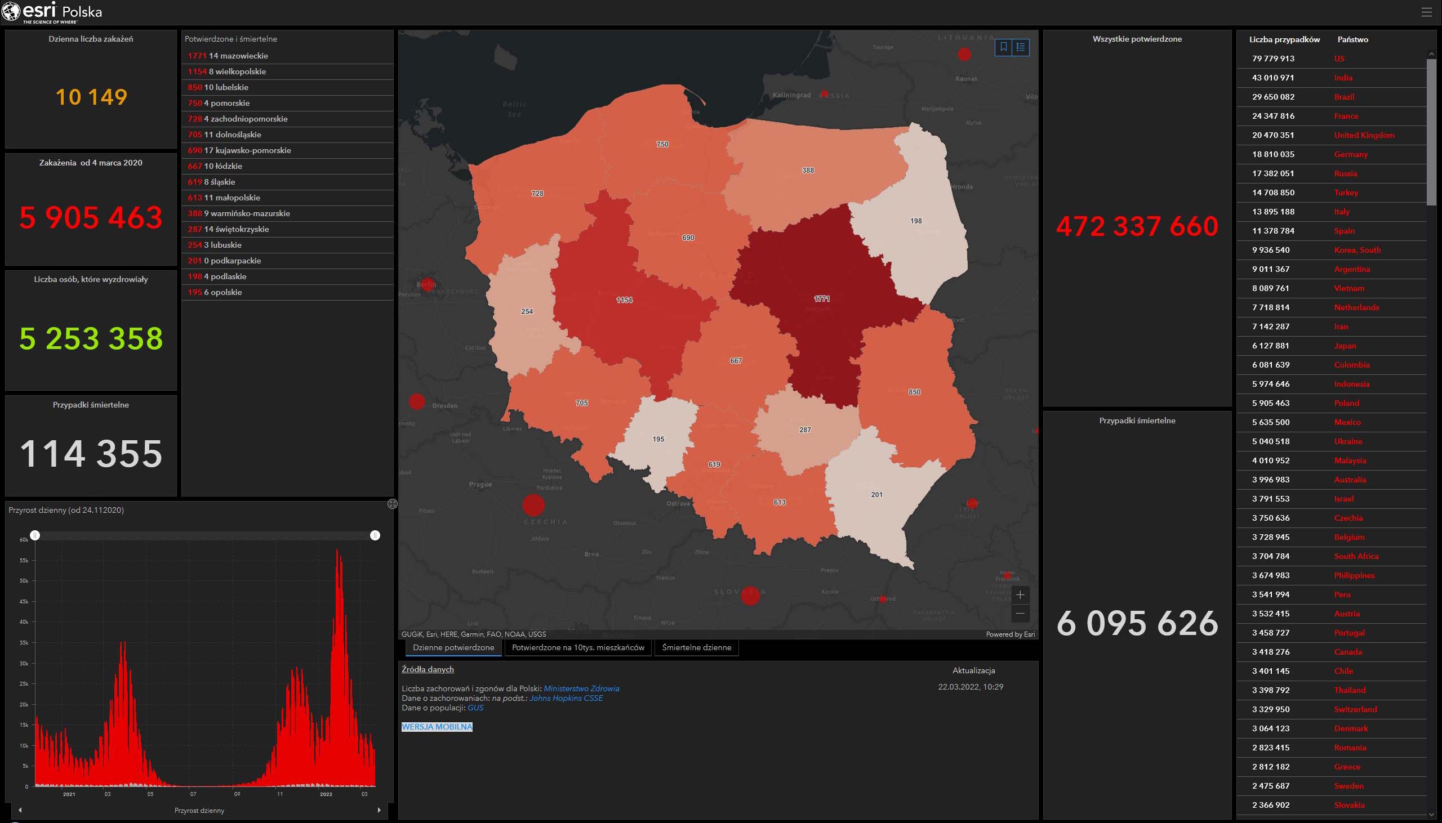
Task: Select Poland in the country list
Action: 1346,403
